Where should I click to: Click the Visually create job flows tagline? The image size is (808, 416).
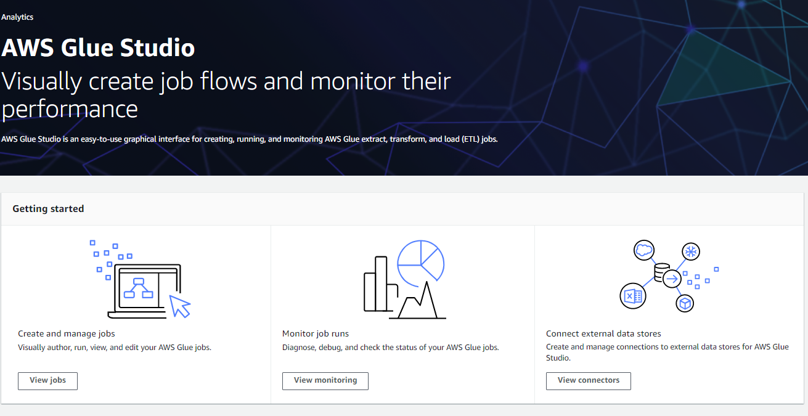[x=226, y=95]
